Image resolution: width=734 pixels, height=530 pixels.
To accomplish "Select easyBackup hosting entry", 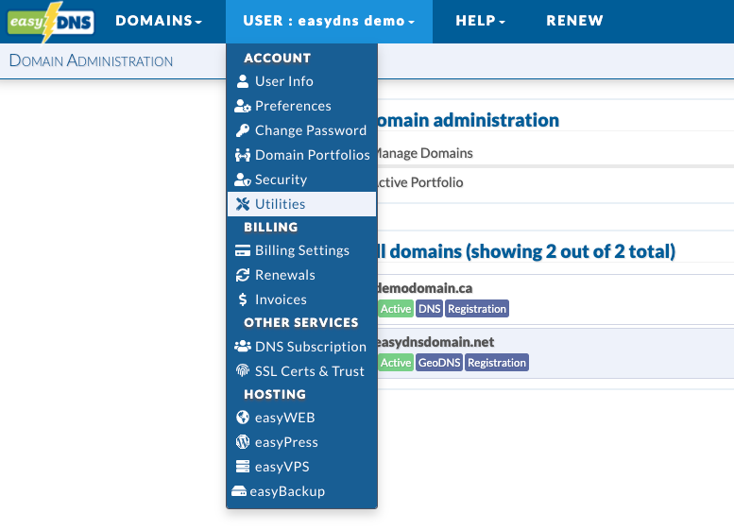I will coord(301,491).
